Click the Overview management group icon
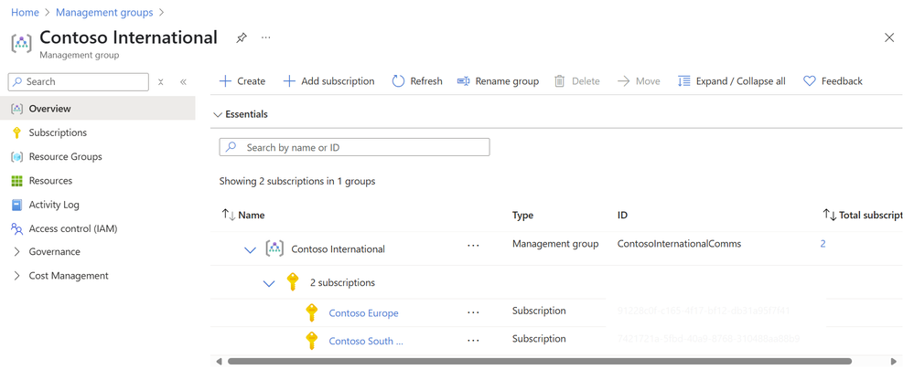914x380 pixels. click(x=16, y=109)
